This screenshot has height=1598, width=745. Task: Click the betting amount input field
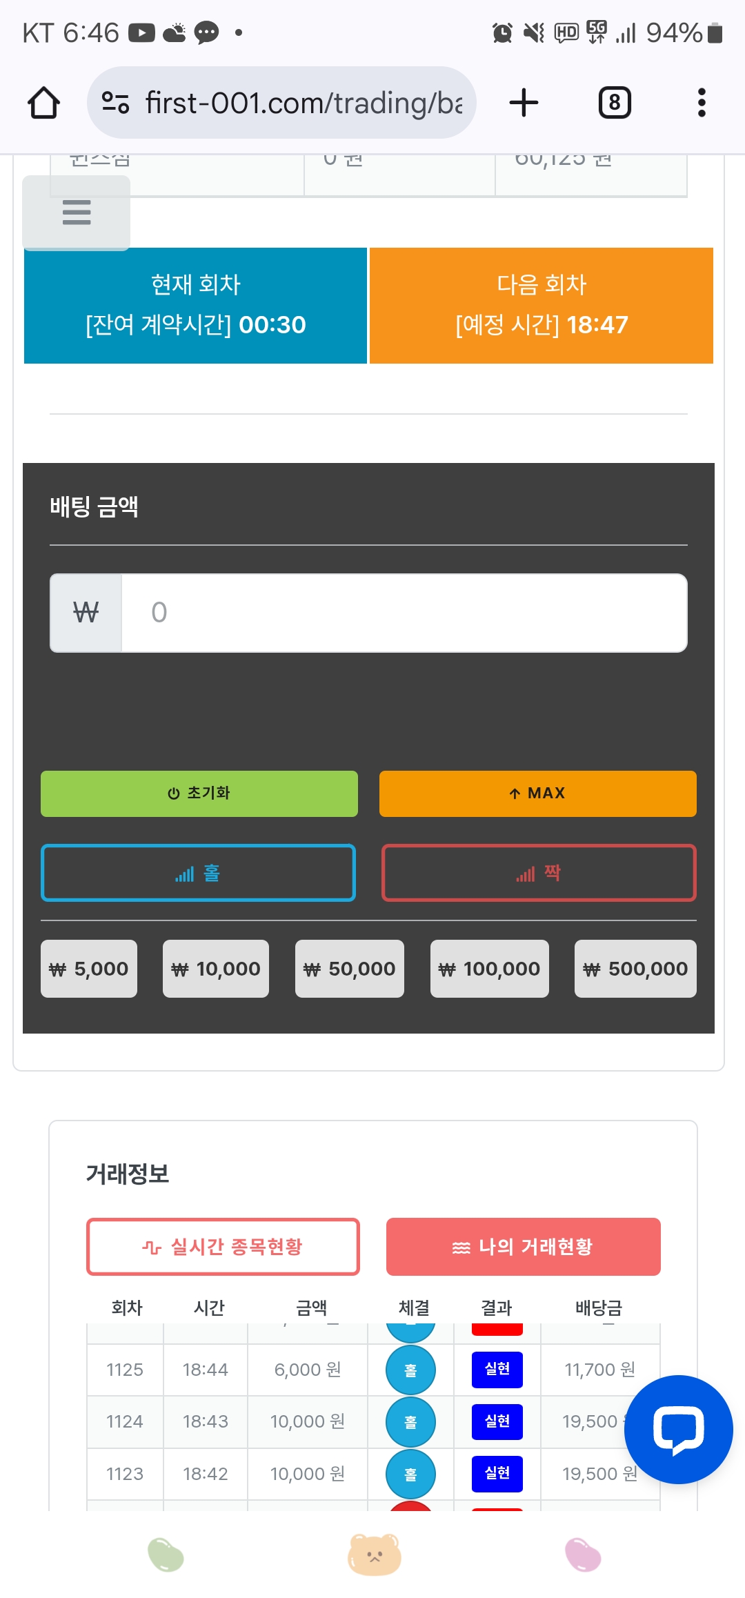404,613
